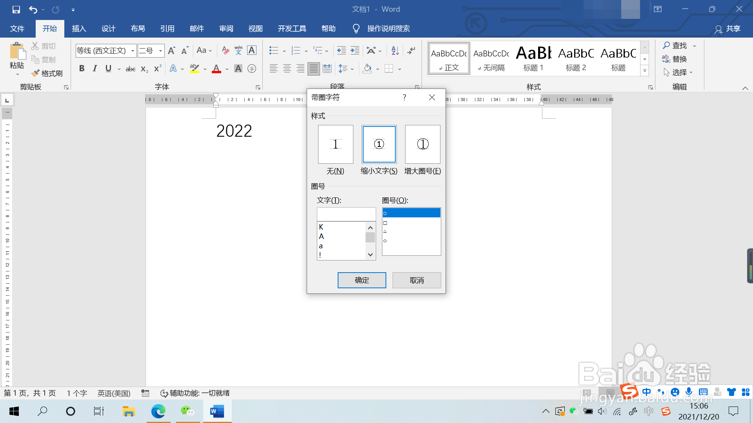The width and height of the screenshot is (753, 423).
Task: Open the Edge browser from taskbar
Action: tap(158, 411)
